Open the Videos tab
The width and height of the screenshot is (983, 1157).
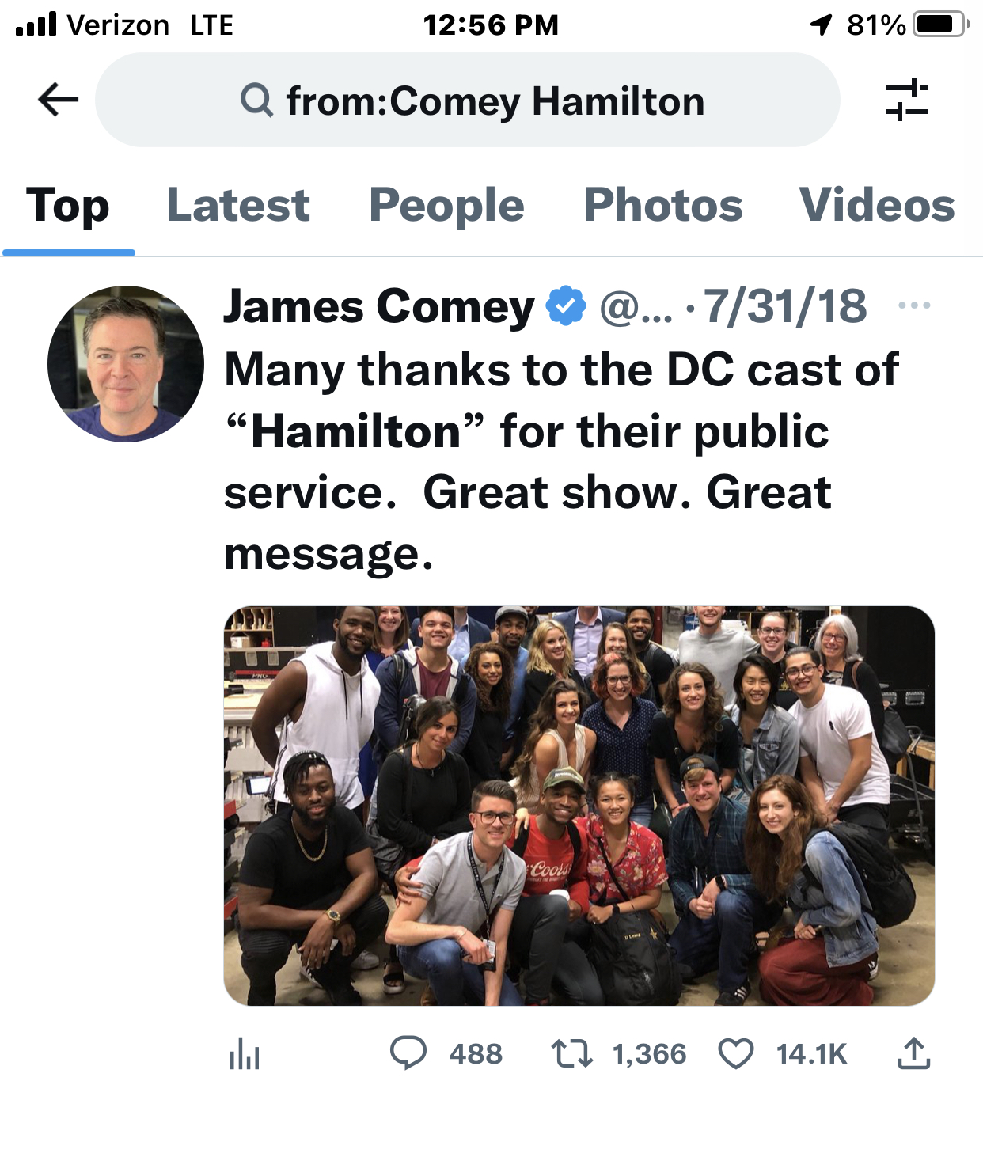tap(877, 206)
